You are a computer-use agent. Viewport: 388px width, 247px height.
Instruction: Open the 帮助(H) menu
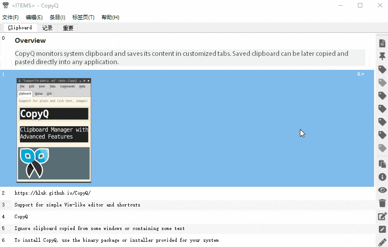pyautogui.click(x=110, y=17)
